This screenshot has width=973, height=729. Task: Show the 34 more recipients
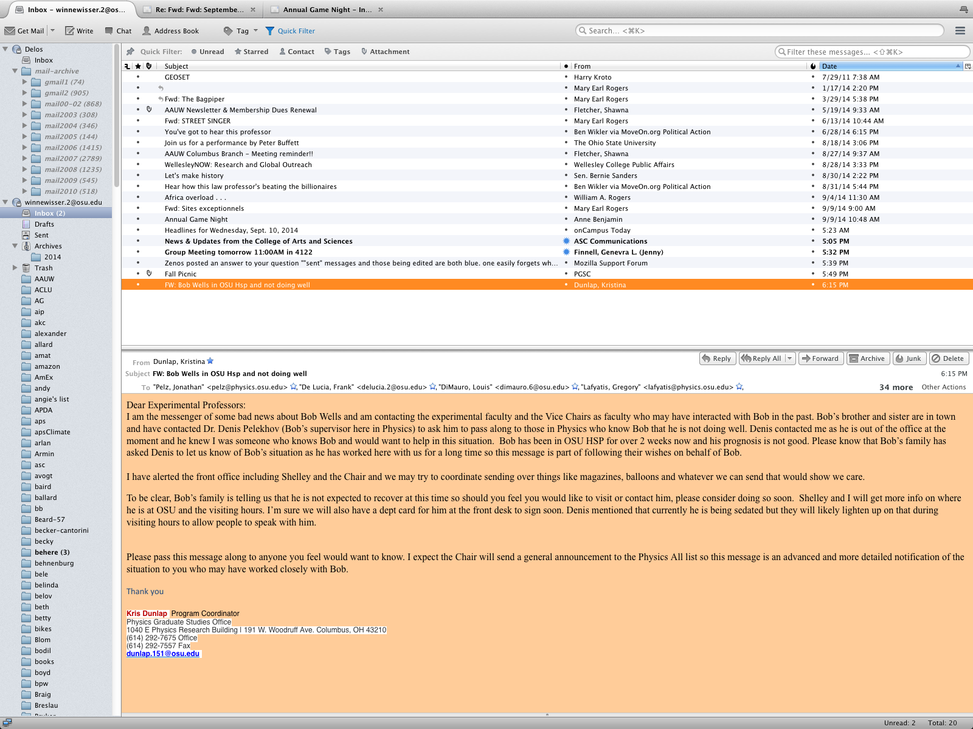tap(896, 387)
